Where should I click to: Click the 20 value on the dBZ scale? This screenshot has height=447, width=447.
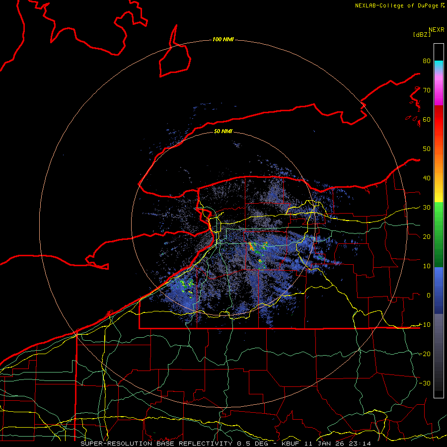pos(427,236)
